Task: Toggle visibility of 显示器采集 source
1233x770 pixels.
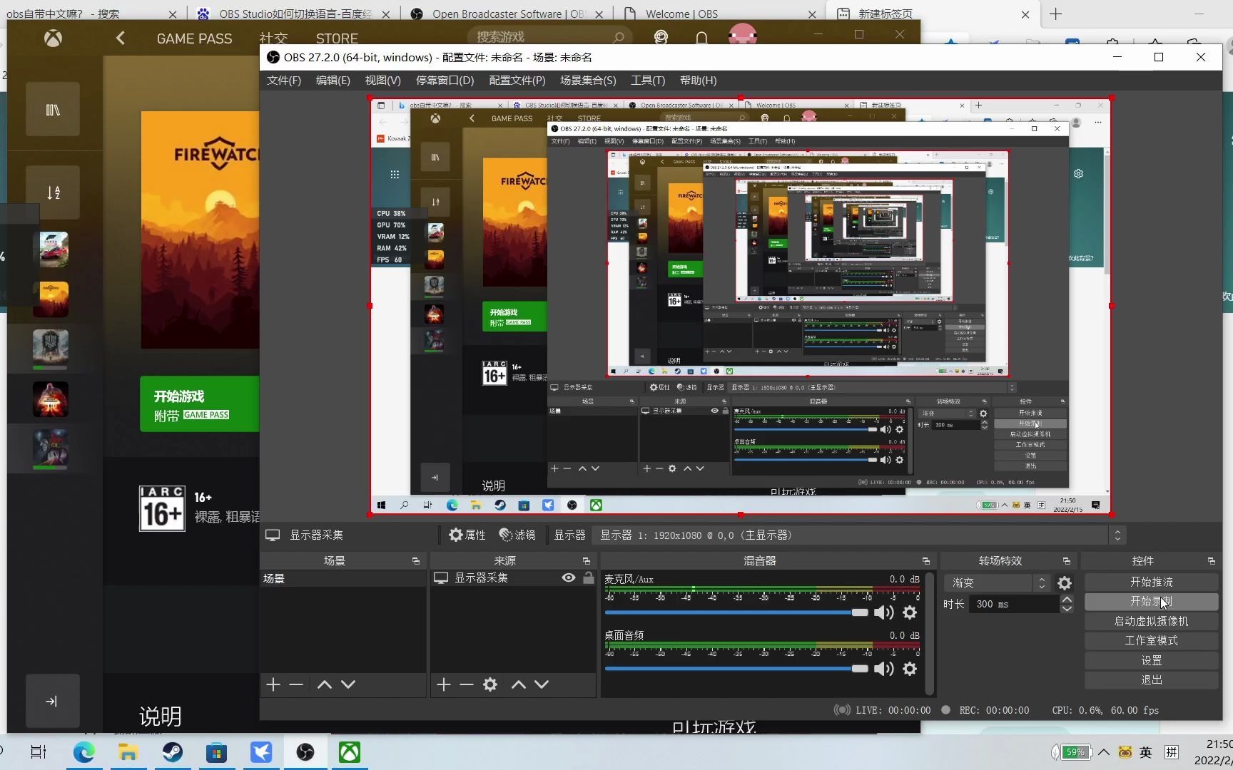Action: 569,578
